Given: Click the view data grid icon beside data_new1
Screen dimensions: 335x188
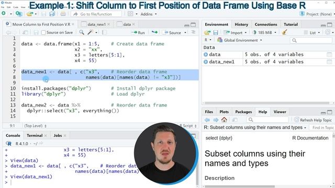Looking at the screenshot, I should click(329, 62).
